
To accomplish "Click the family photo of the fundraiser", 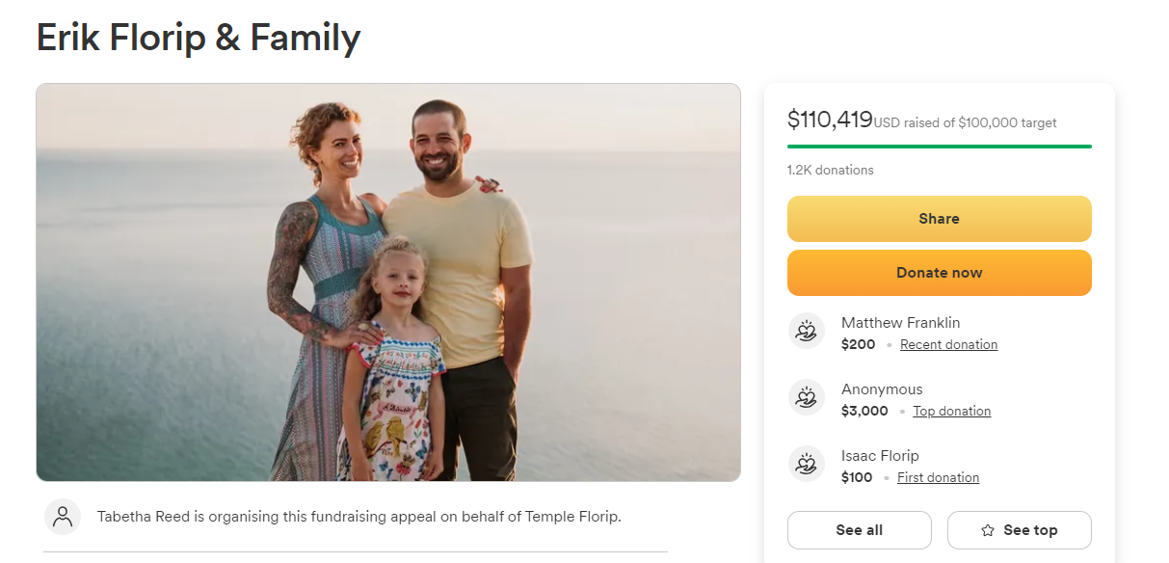I will tap(388, 281).
